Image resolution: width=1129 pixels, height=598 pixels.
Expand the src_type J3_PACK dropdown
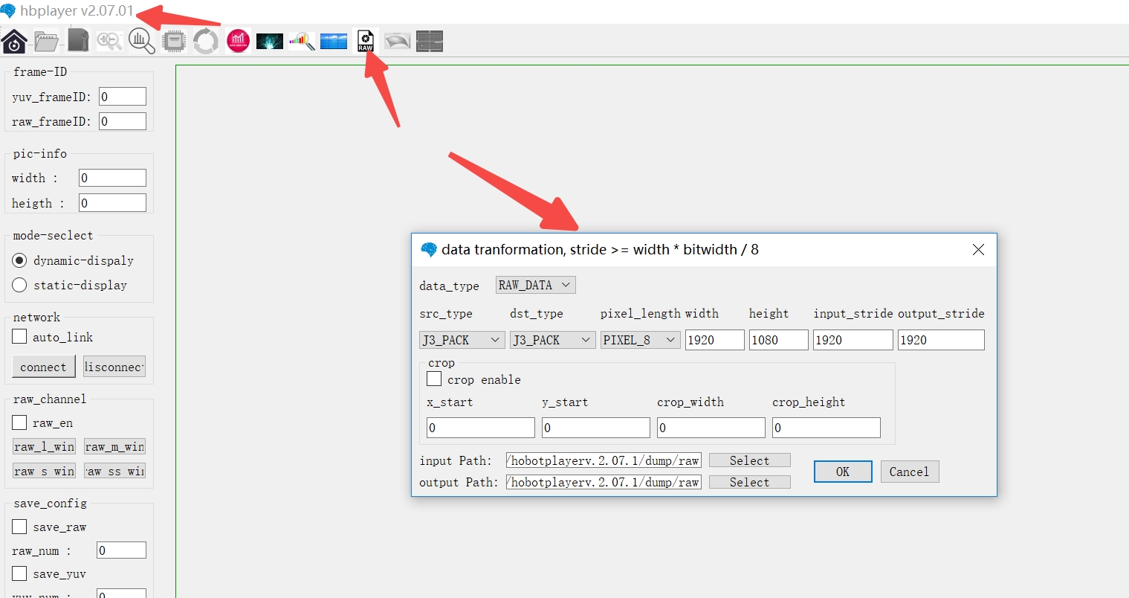tap(462, 340)
